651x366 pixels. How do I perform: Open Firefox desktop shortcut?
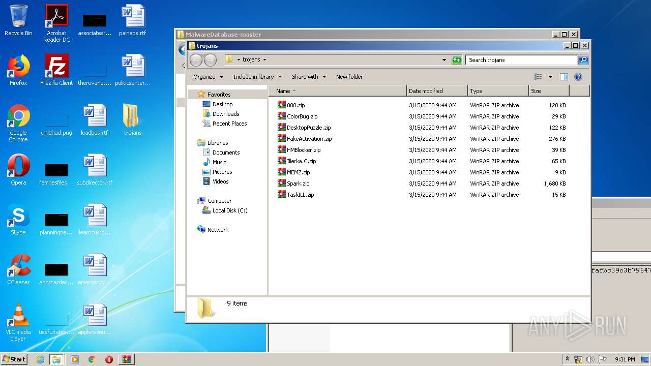(18, 70)
